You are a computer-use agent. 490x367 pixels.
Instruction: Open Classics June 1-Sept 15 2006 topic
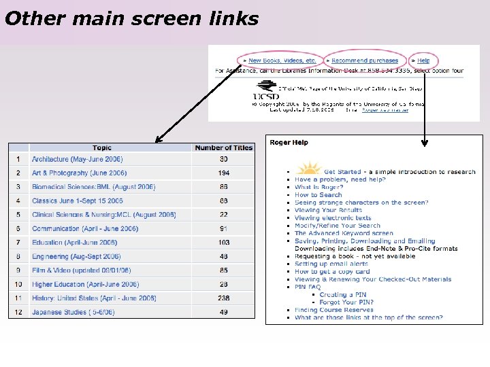click(x=77, y=200)
